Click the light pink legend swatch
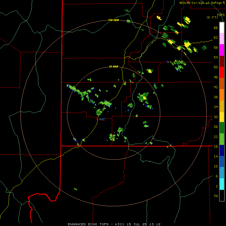Image resolution: width=226 pixels, height=226 pixels. (x=222, y=39)
